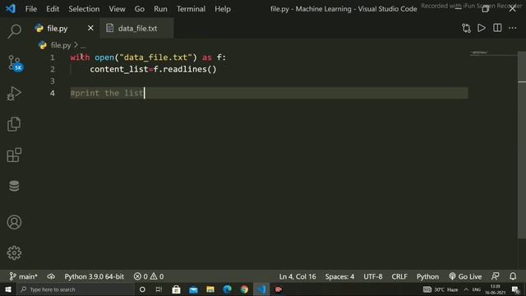This screenshot has height=296, width=526.
Task: Click line number 1 in gutter
Action: tap(53, 58)
